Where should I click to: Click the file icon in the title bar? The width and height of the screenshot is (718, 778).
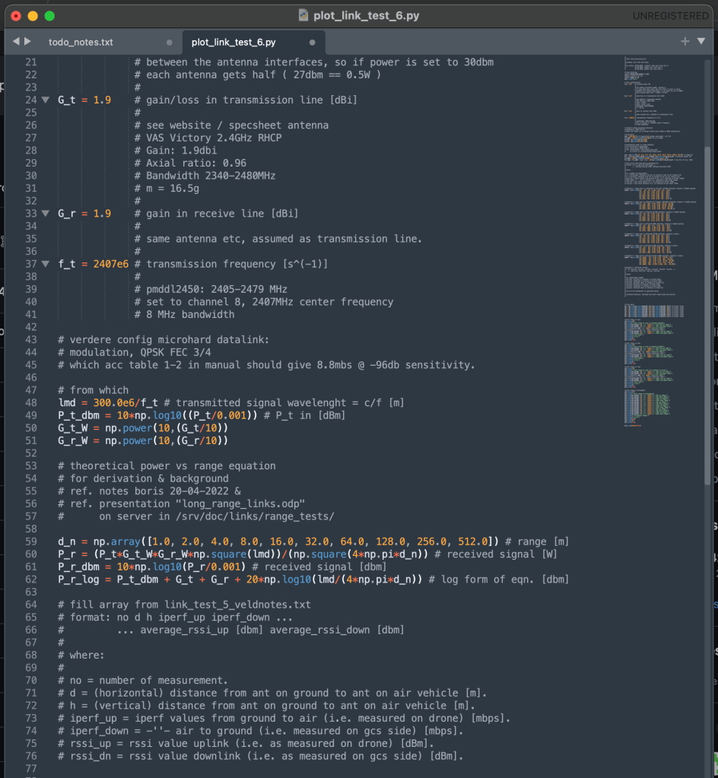303,15
